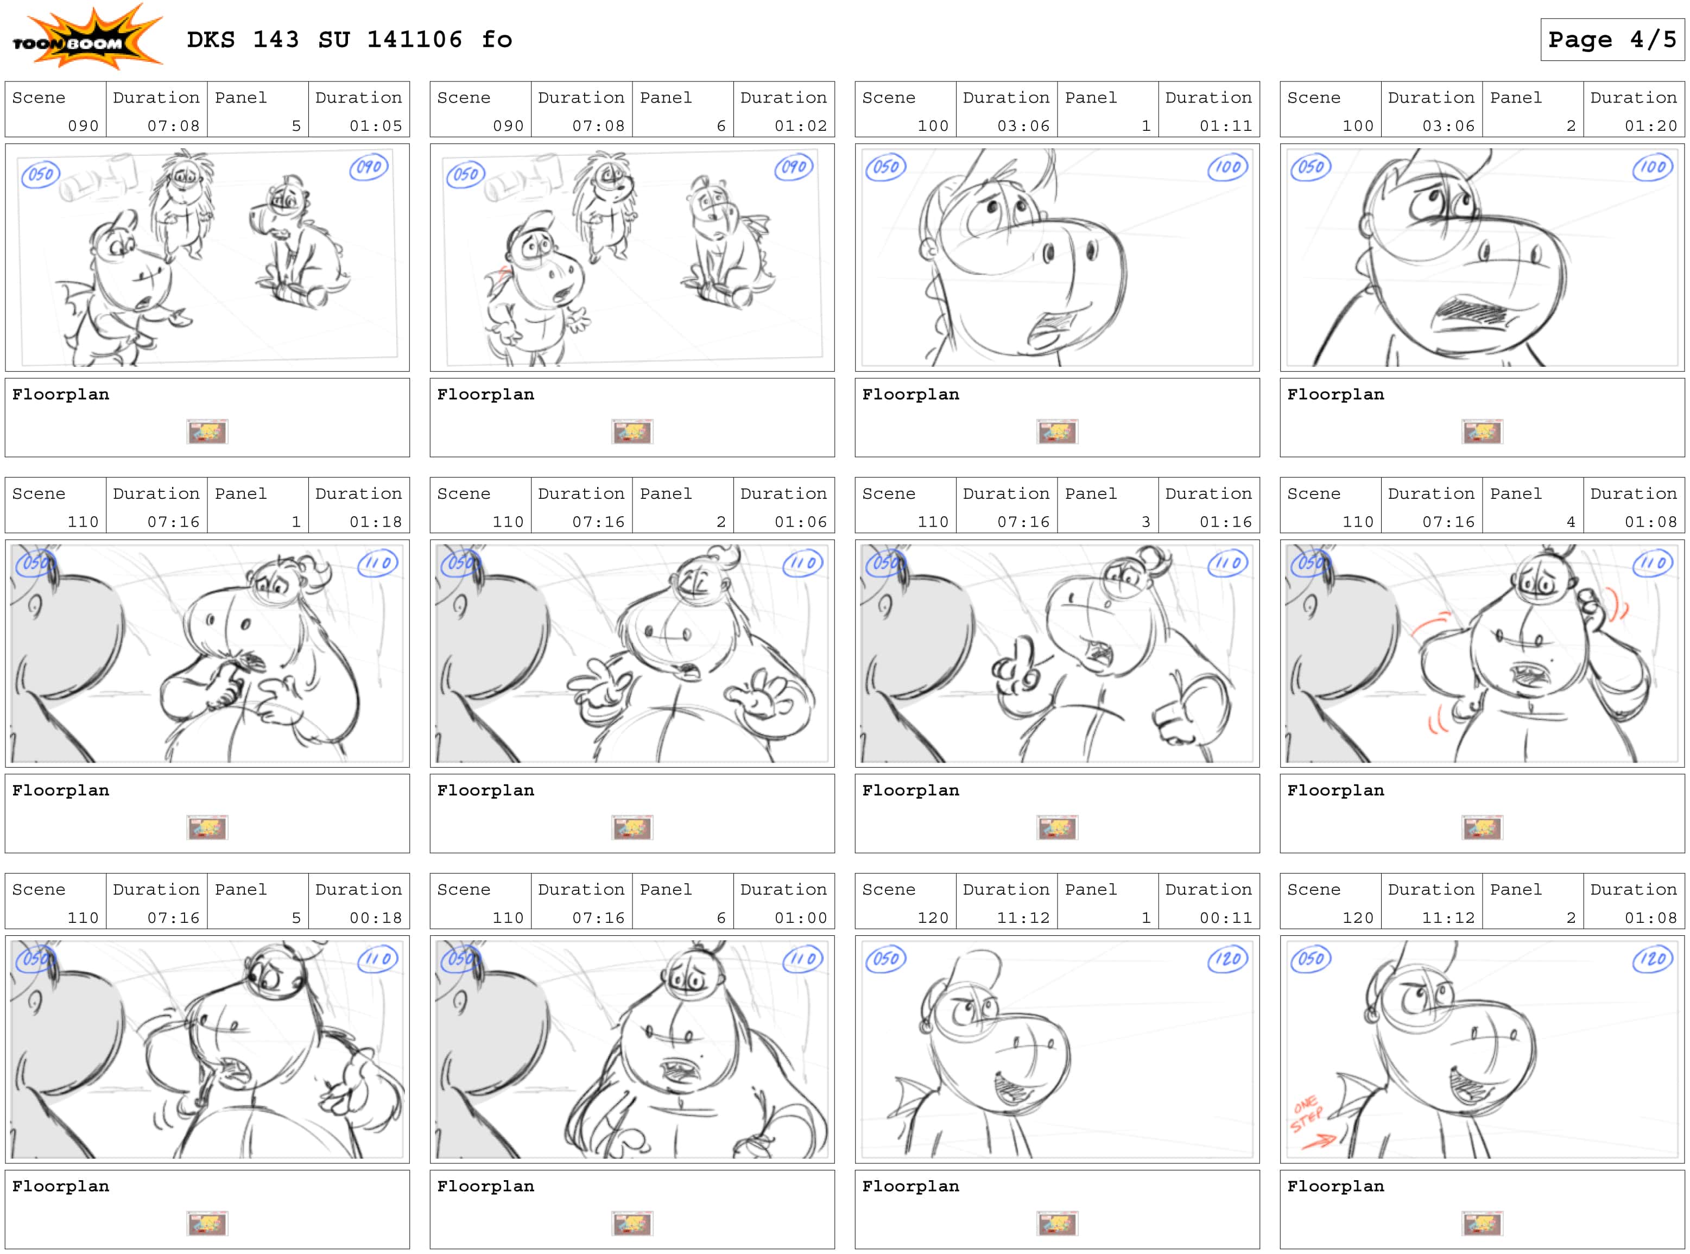The width and height of the screenshot is (1690, 1254).
Task: Open floorplan thumbnail under scene 100 panel 2
Action: [1483, 431]
